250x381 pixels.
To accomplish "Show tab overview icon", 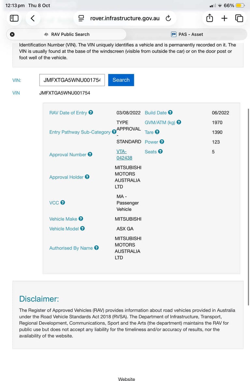I will 239,18.
